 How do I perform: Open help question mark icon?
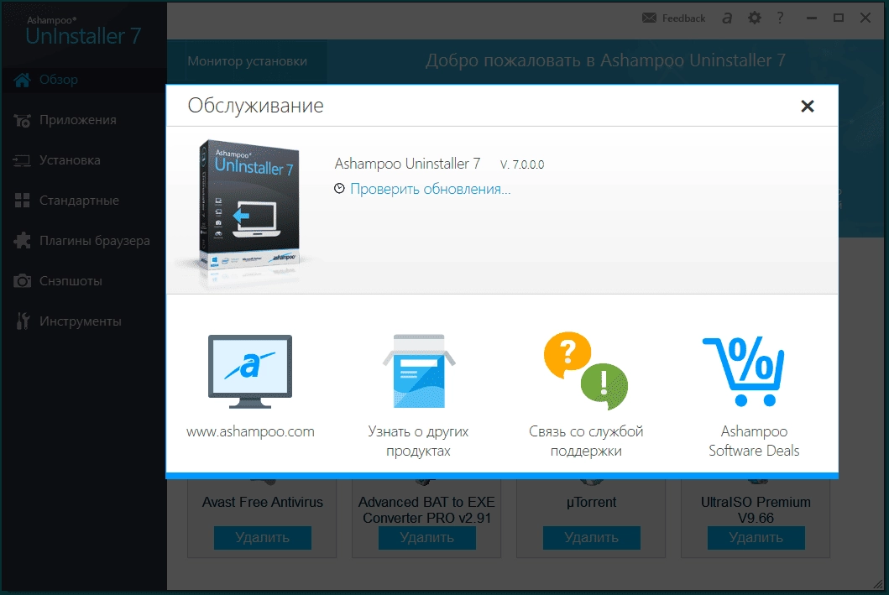click(780, 18)
